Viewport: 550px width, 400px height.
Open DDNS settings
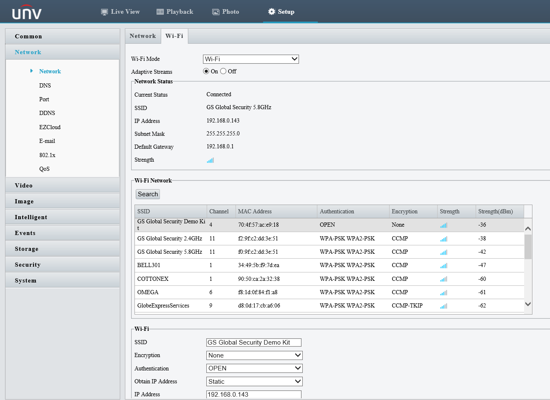click(47, 113)
